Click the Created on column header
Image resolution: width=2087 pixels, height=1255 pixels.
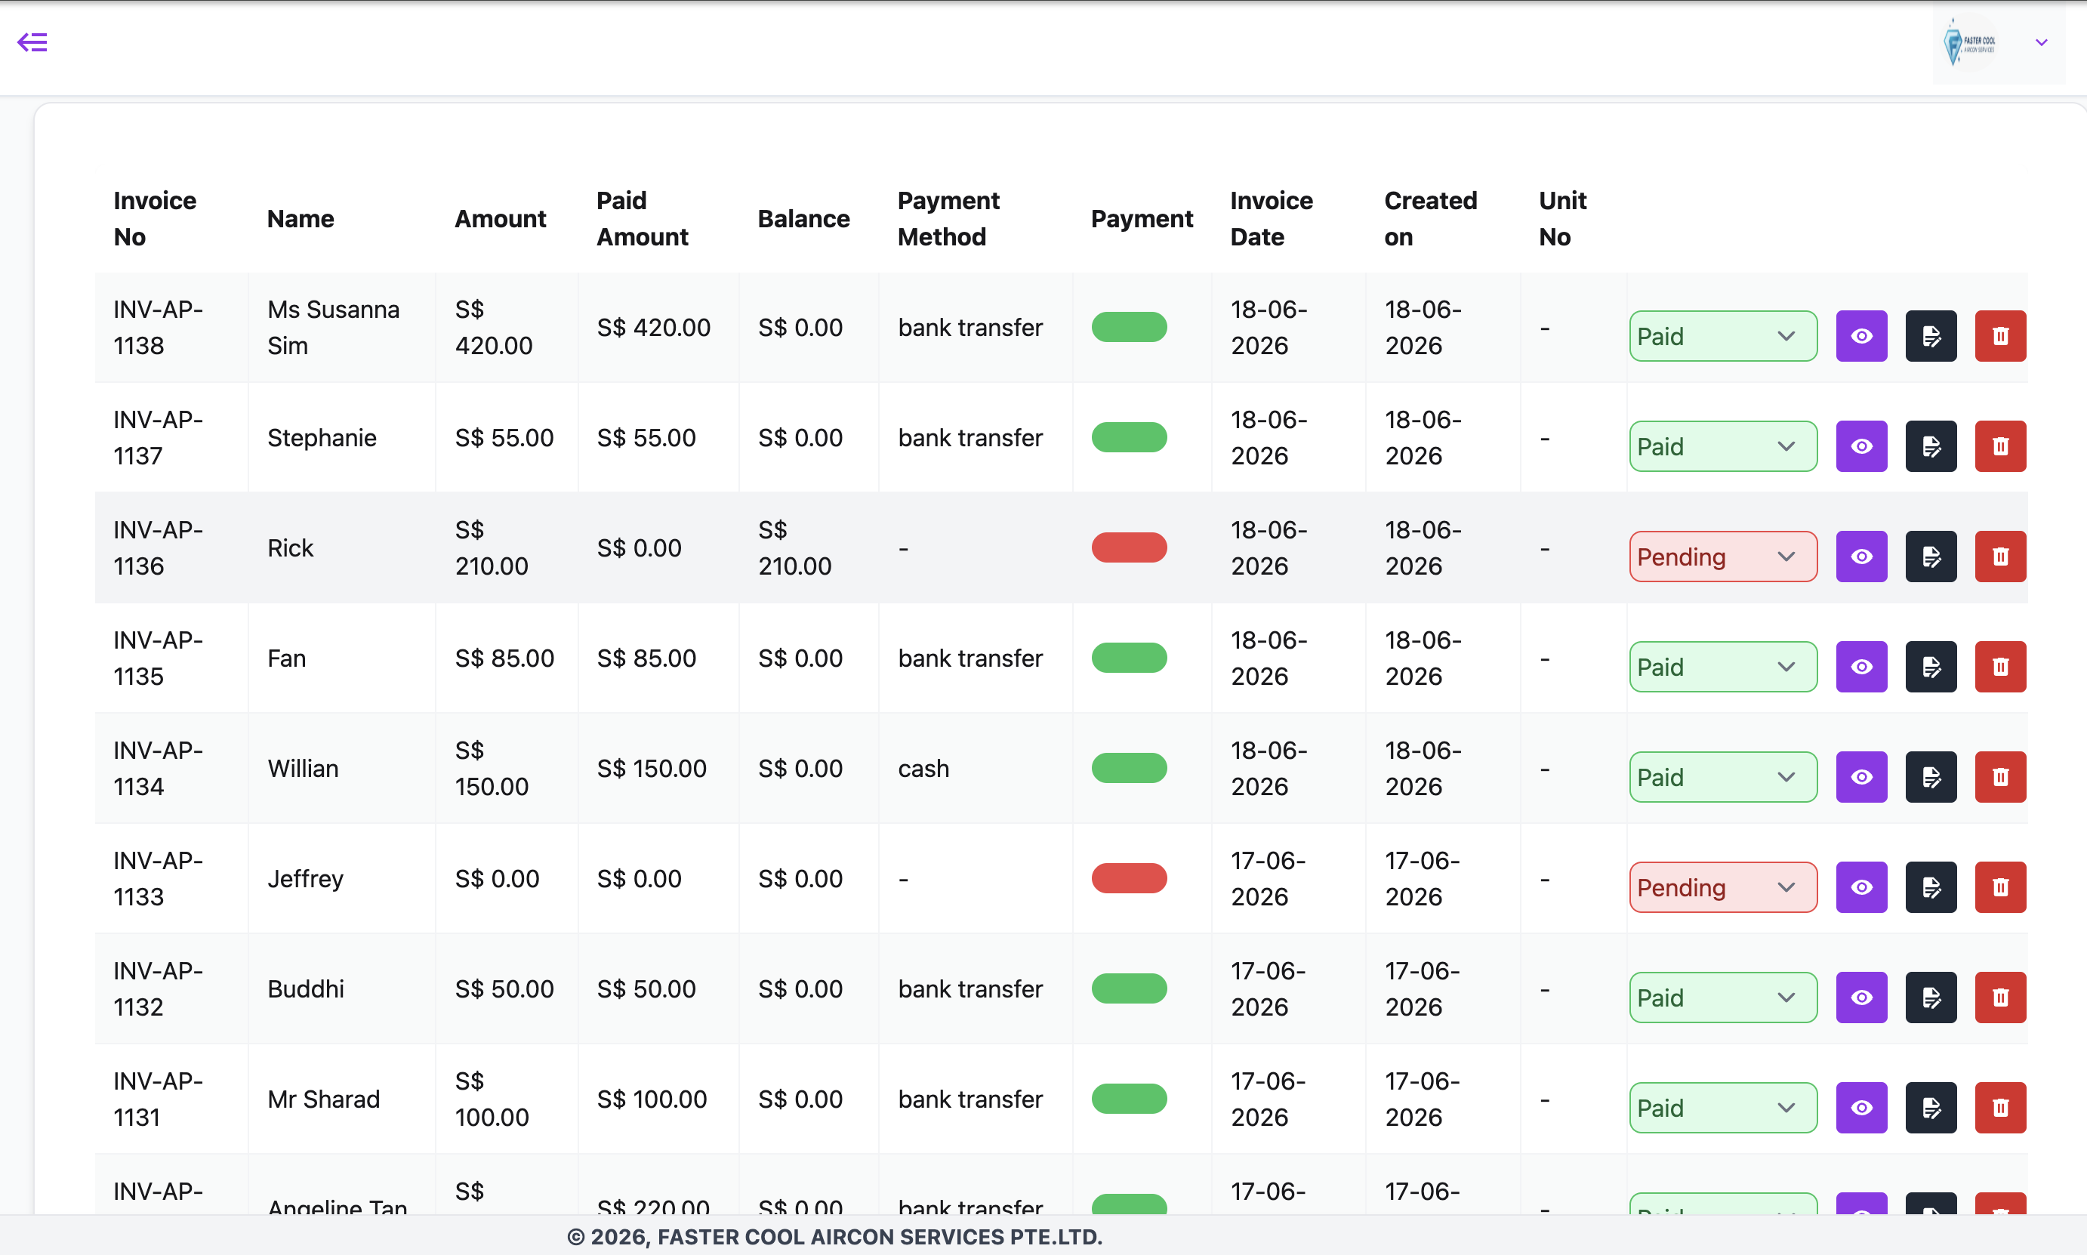pyautogui.click(x=1430, y=218)
